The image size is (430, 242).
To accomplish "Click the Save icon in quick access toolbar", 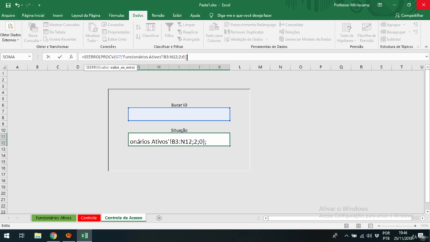I will pyautogui.click(x=8, y=5).
